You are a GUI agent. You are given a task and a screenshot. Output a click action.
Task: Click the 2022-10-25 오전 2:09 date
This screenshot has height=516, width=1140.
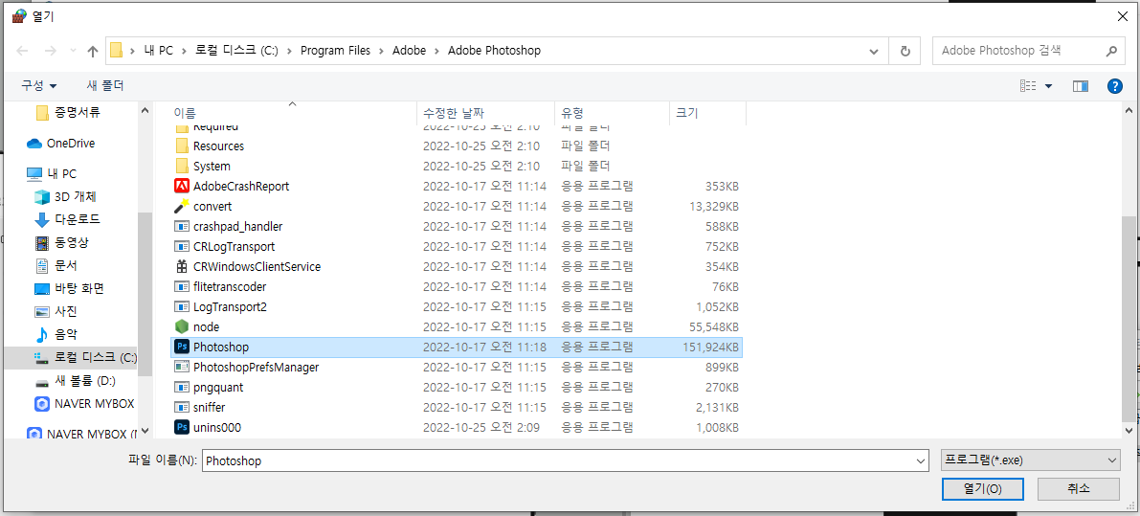pos(481,427)
